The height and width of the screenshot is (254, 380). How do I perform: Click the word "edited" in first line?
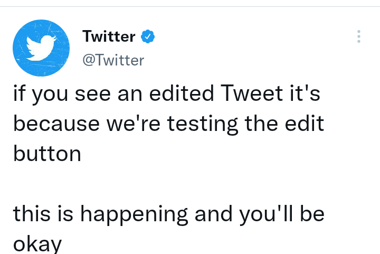point(182,93)
